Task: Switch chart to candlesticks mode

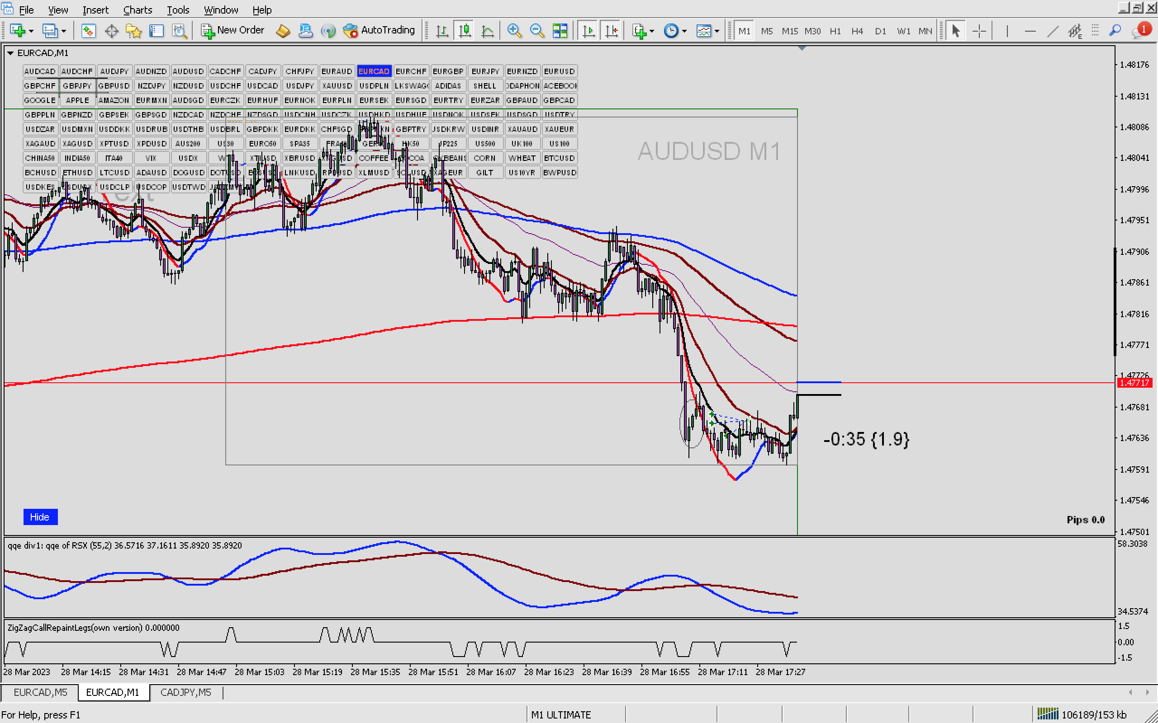Action: (x=465, y=31)
